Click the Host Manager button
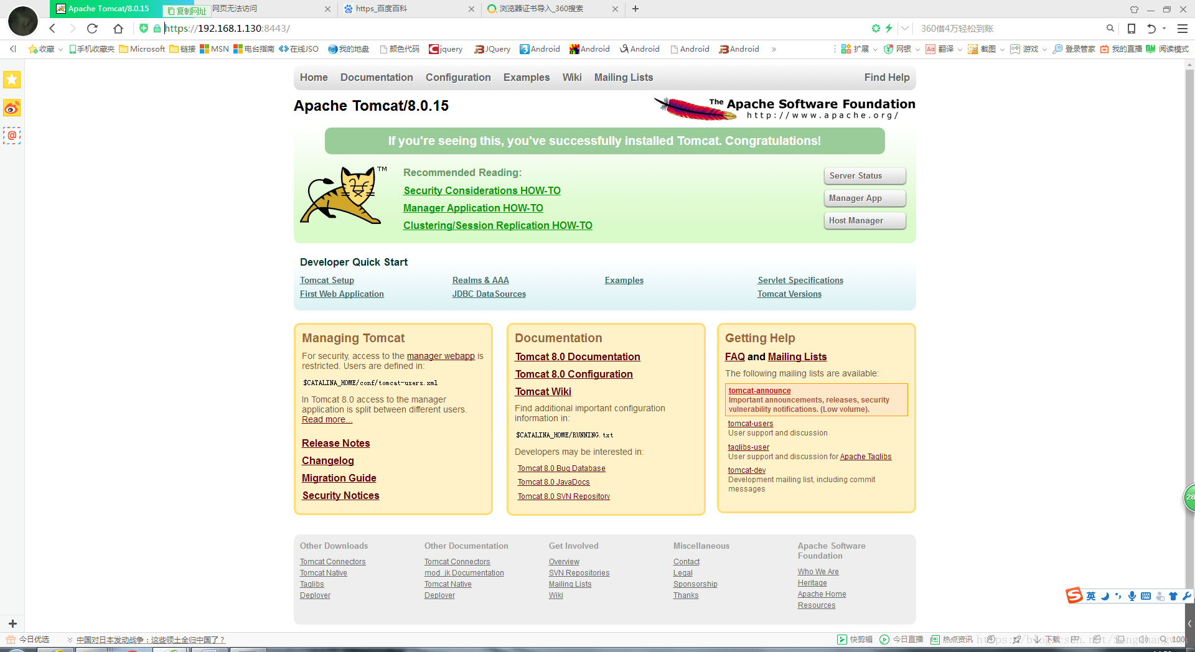1195x652 pixels. pos(865,220)
